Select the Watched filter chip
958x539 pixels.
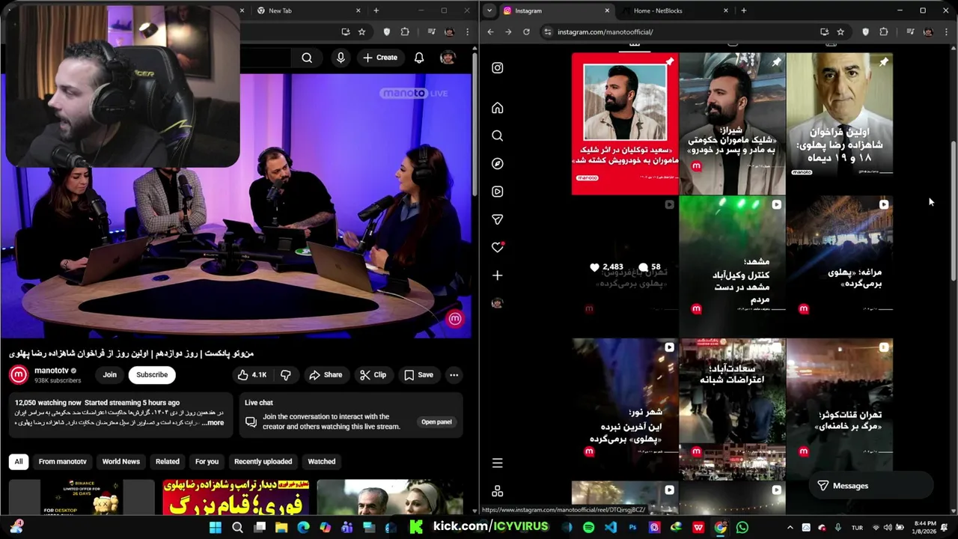click(322, 462)
